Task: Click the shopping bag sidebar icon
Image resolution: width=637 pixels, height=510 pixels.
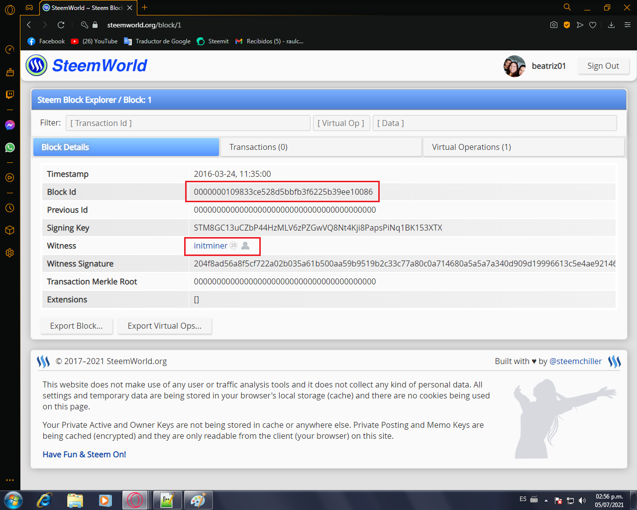Action: tap(9, 72)
